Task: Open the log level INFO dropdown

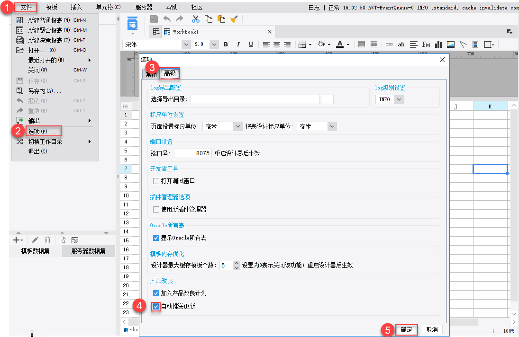Action: point(399,99)
